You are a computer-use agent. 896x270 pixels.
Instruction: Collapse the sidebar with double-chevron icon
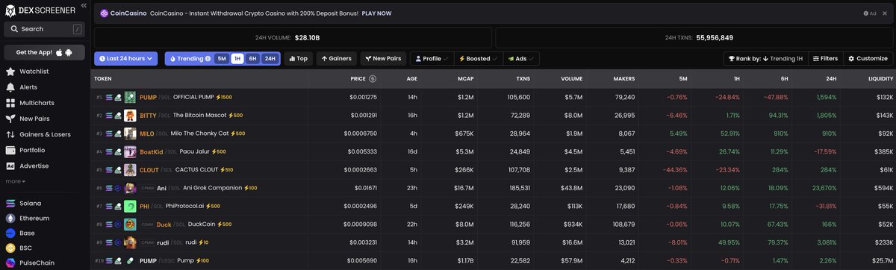[84, 6]
